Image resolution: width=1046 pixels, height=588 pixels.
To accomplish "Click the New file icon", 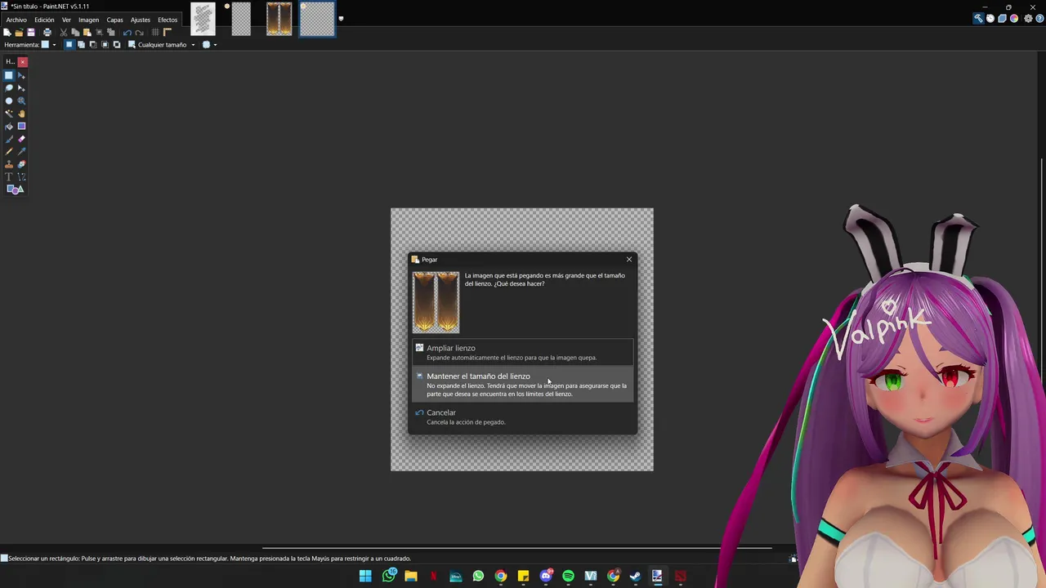I will [7, 33].
